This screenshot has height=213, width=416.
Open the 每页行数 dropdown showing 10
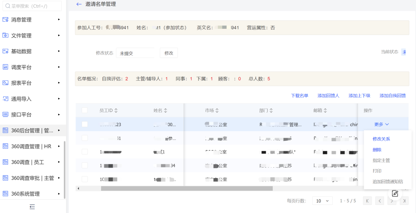point(322,201)
